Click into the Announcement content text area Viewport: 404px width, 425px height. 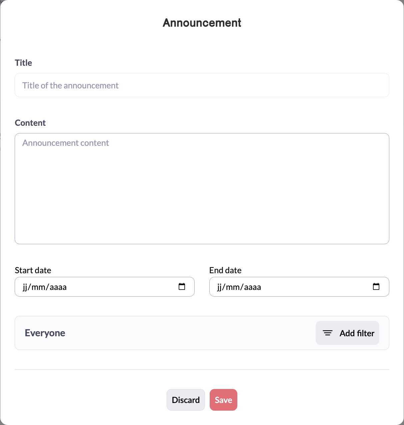point(202,188)
